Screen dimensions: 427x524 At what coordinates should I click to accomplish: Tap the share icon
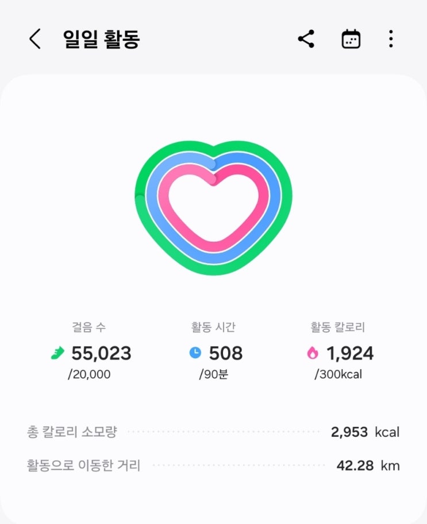306,39
